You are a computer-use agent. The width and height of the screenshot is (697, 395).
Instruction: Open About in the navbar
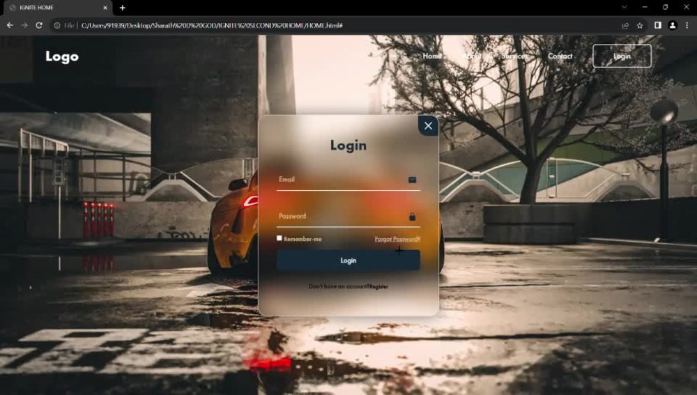coord(471,56)
